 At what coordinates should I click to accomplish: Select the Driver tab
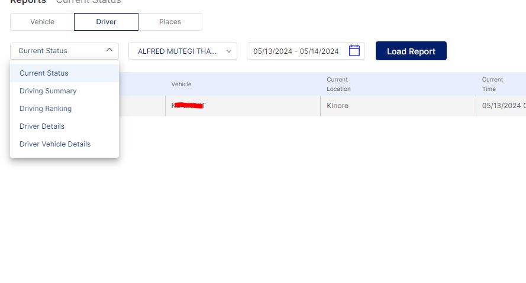point(106,22)
